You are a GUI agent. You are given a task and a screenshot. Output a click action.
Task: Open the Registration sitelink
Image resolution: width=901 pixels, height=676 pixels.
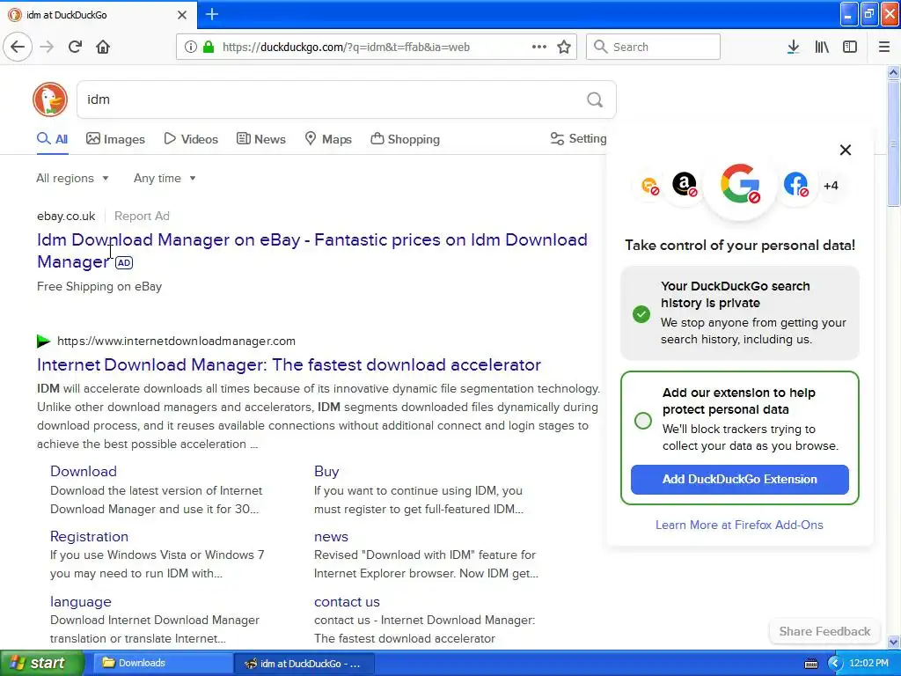(x=89, y=536)
